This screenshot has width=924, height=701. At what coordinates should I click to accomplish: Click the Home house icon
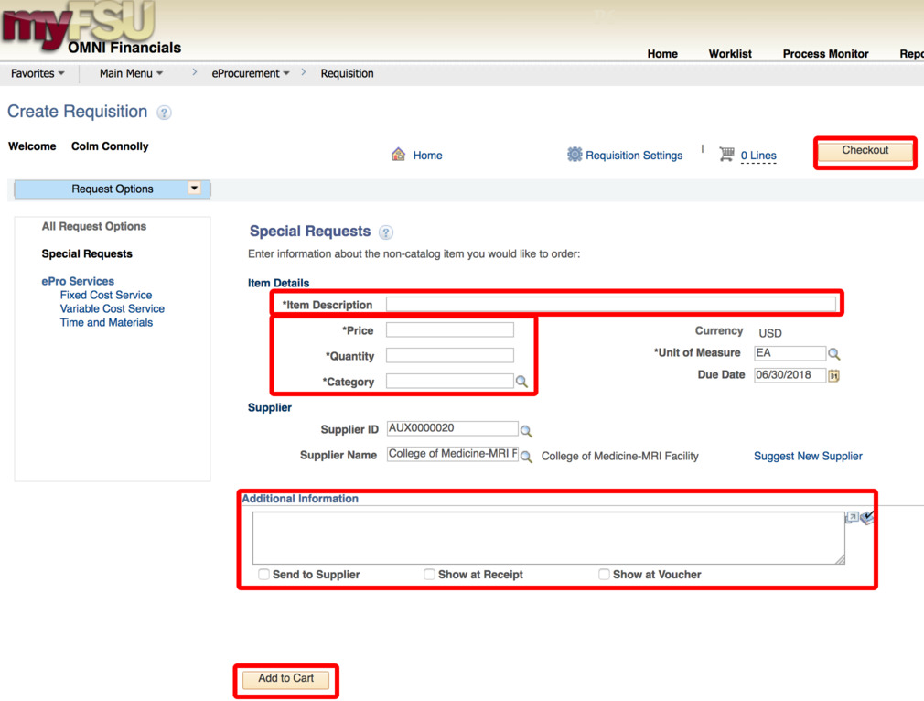pos(398,155)
